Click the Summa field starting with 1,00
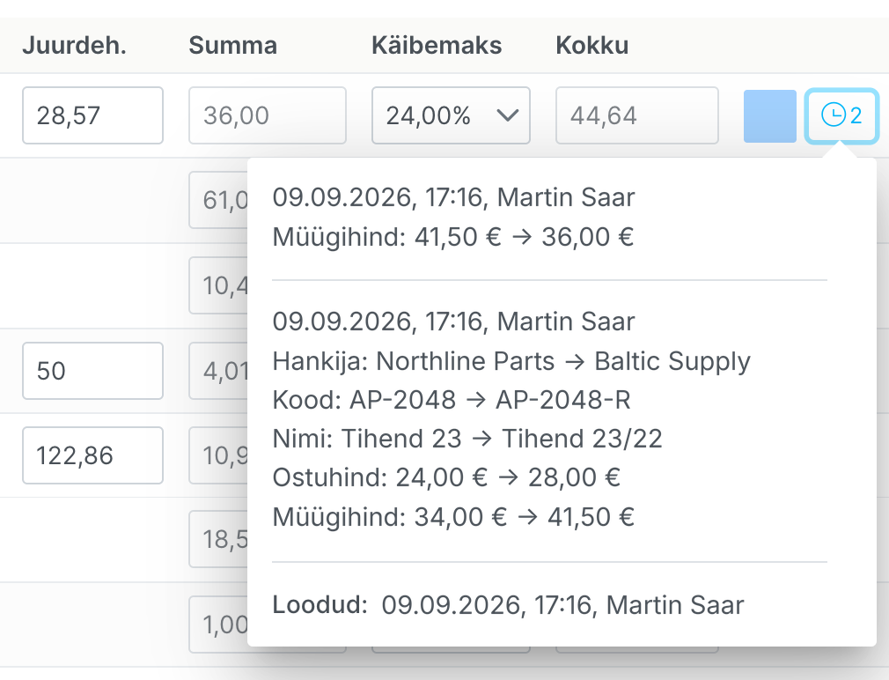 219,625
